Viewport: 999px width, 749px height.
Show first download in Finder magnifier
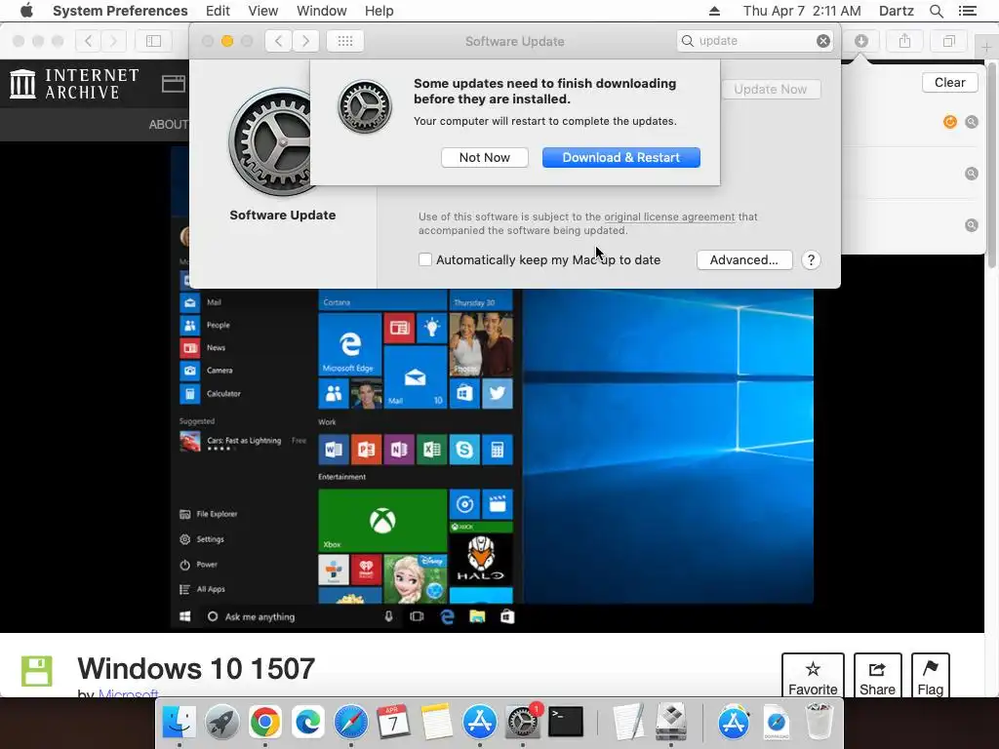(972, 122)
